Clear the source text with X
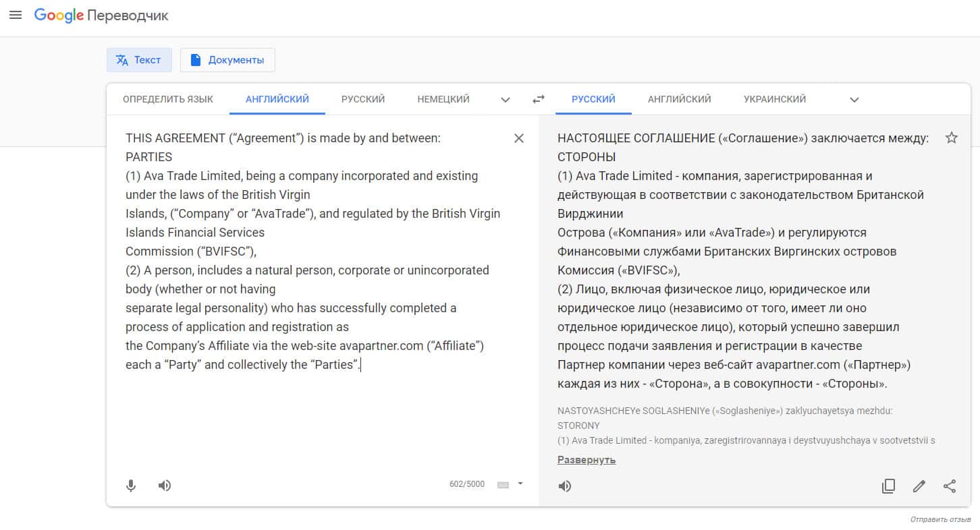 coord(519,138)
